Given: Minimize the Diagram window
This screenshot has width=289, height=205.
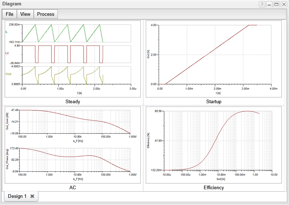Looking at the screenshot, I should (x=270, y=4).
